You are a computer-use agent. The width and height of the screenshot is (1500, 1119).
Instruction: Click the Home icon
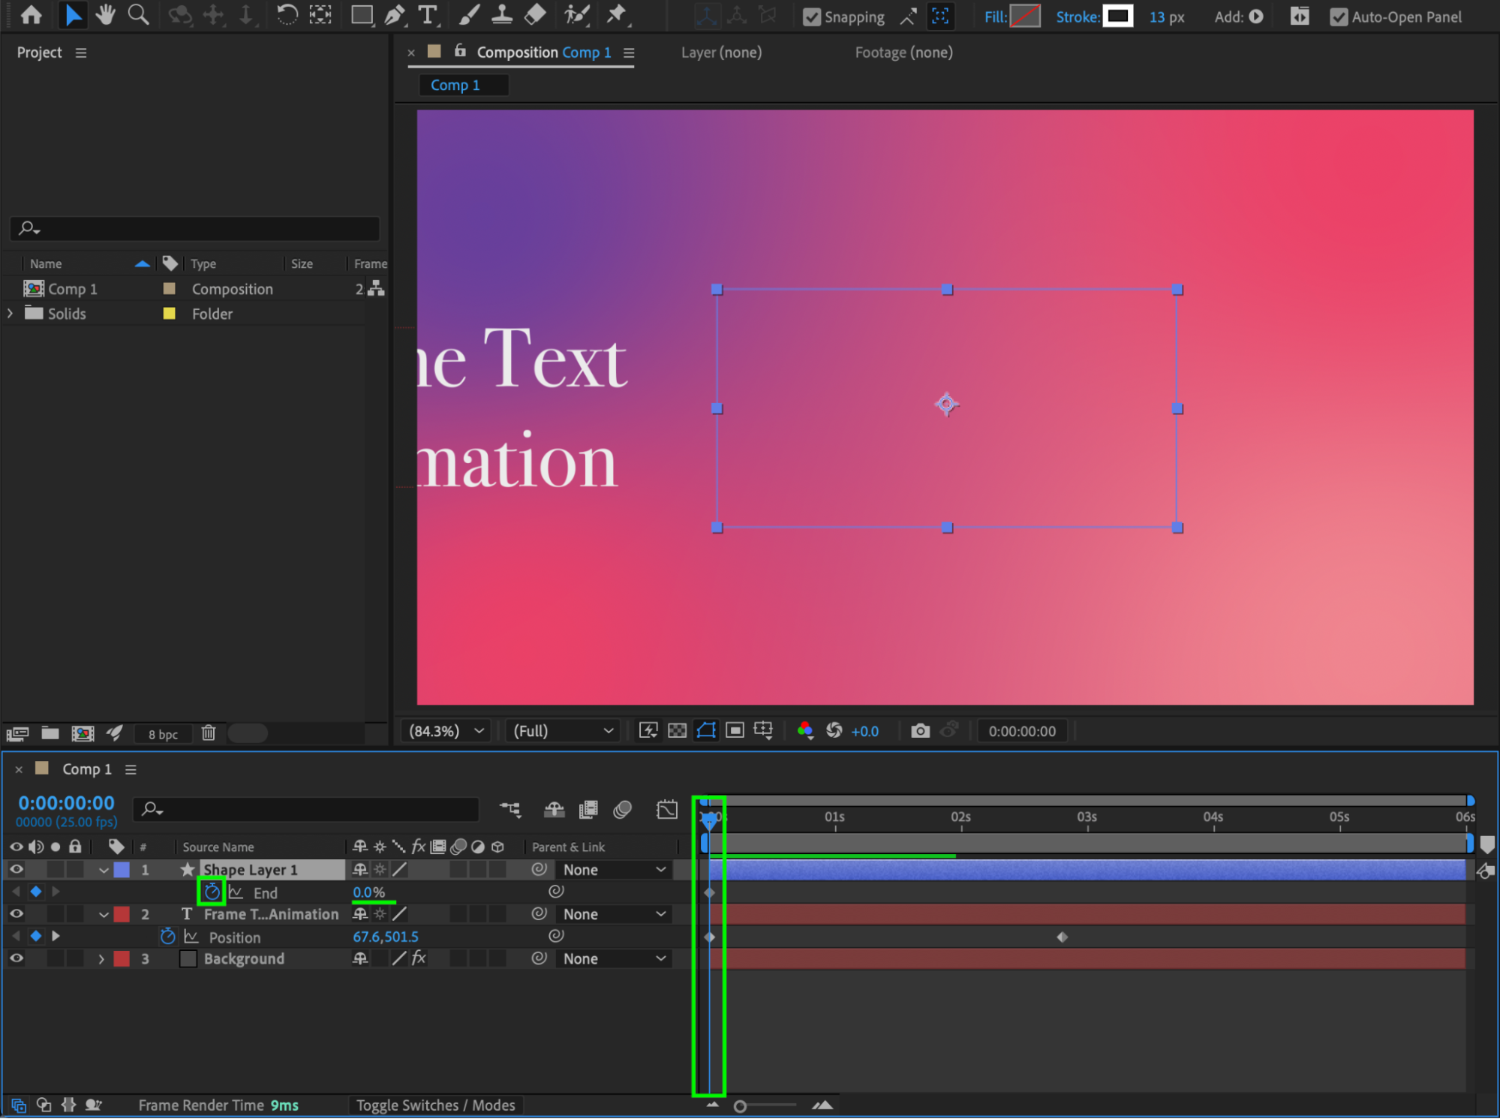(x=32, y=15)
